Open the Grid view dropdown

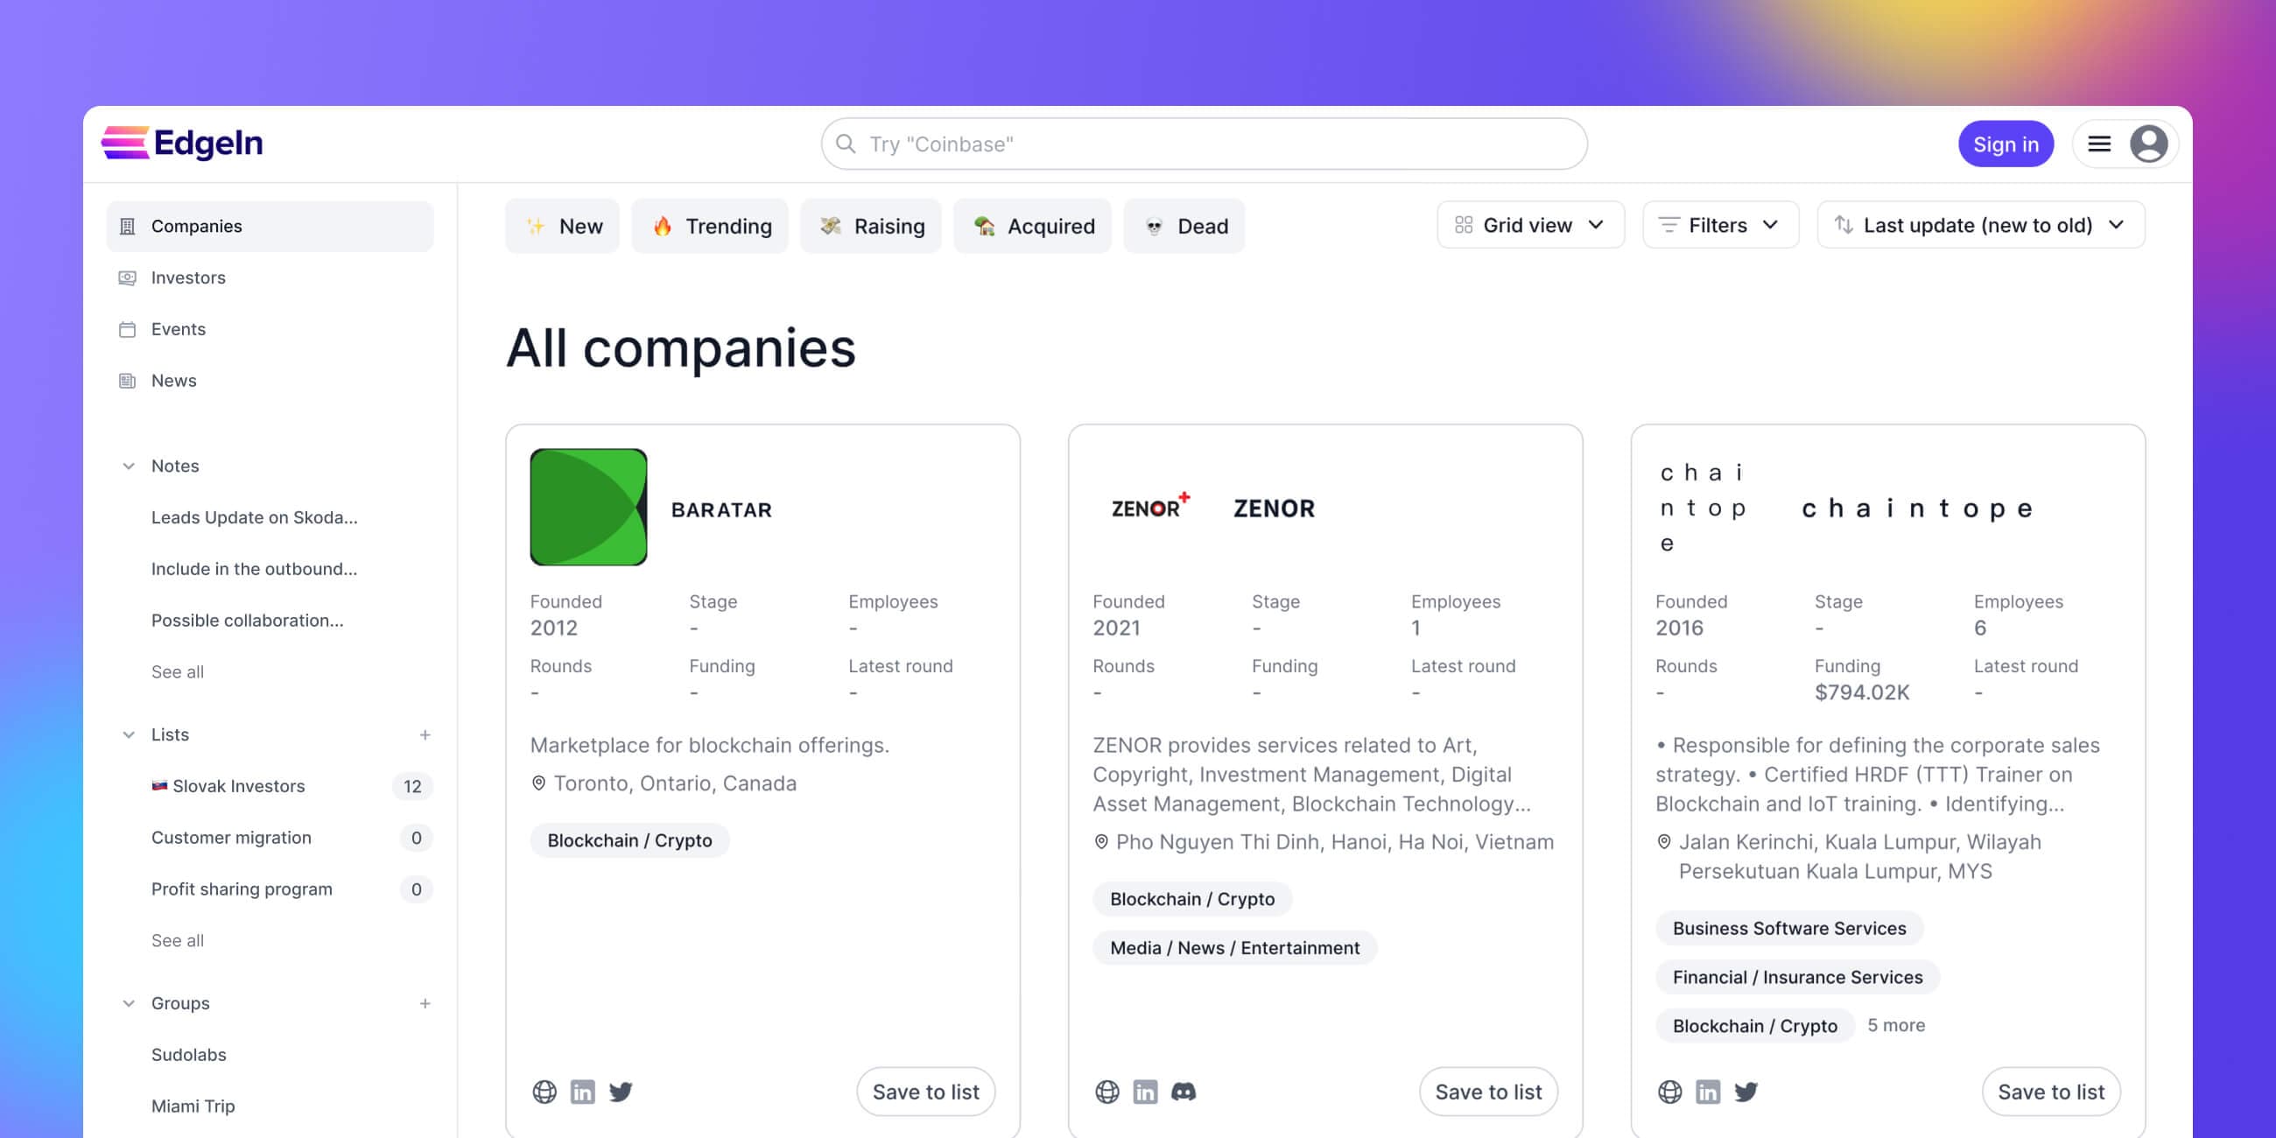pos(1530,225)
